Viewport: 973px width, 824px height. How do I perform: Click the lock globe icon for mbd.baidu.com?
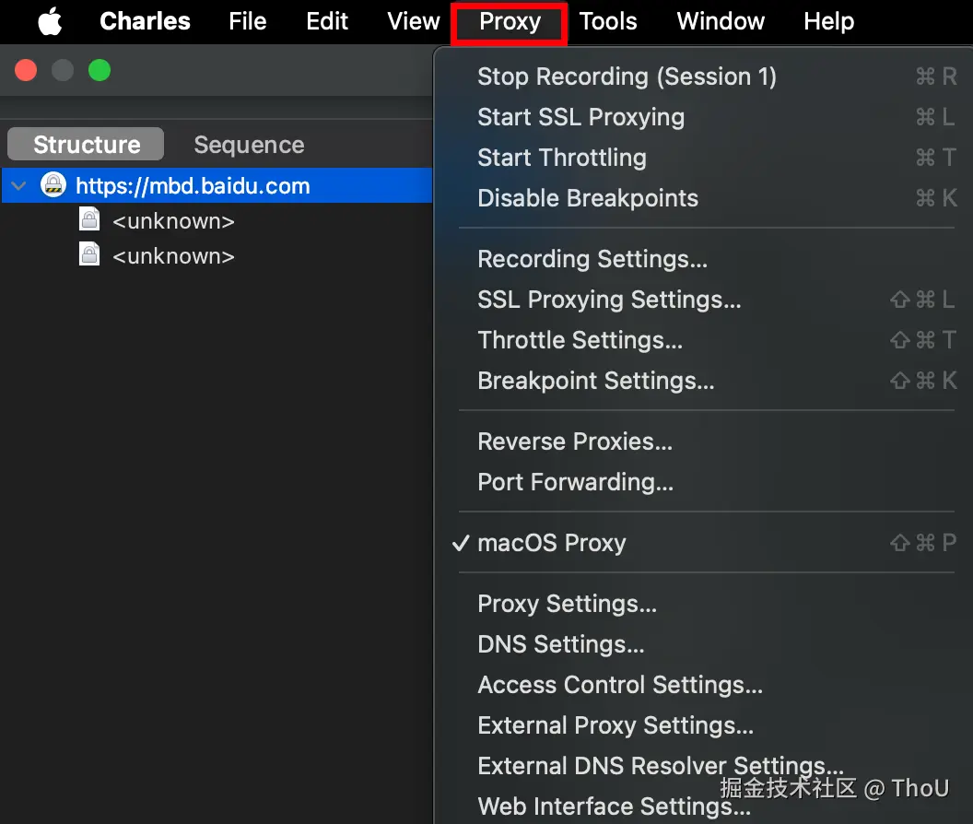tap(53, 185)
